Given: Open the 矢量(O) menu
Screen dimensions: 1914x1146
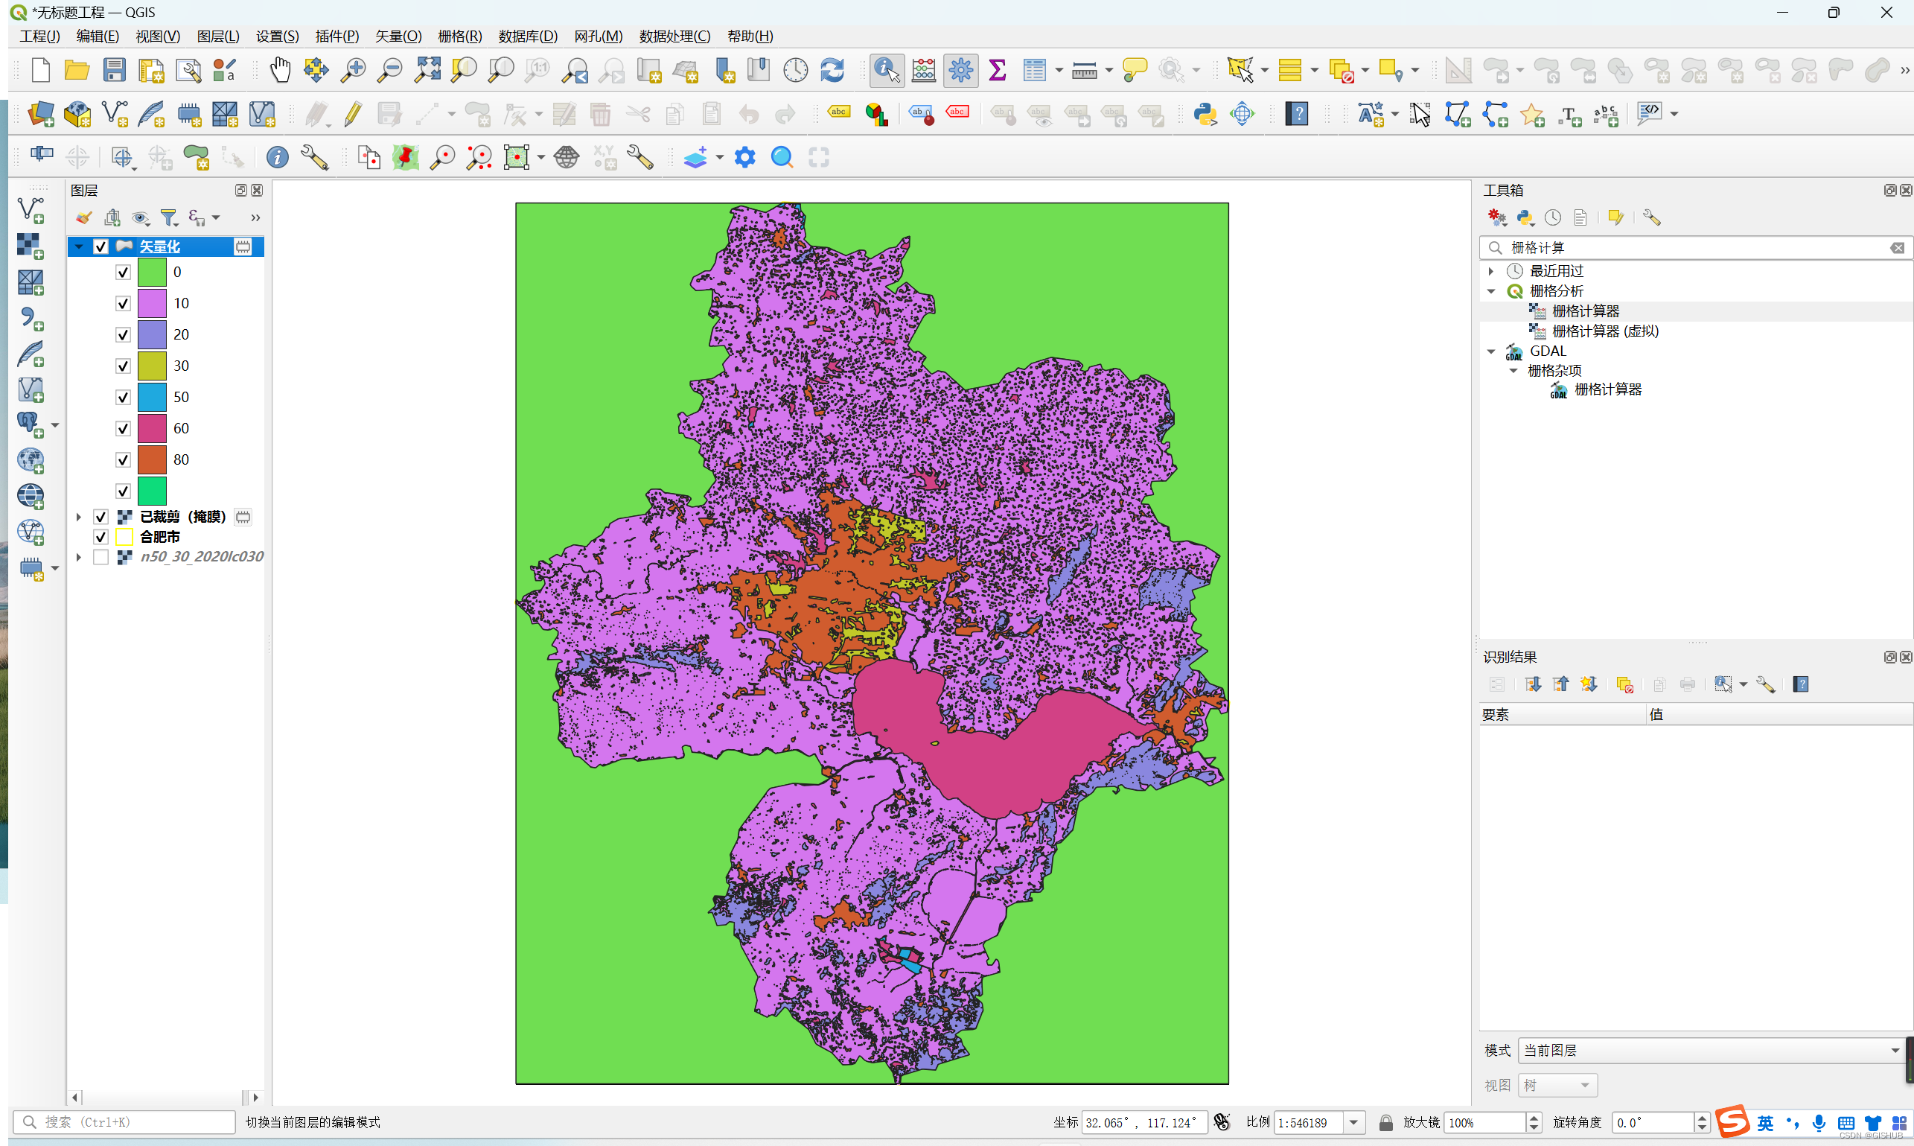Looking at the screenshot, I should (x=398, y=36).
